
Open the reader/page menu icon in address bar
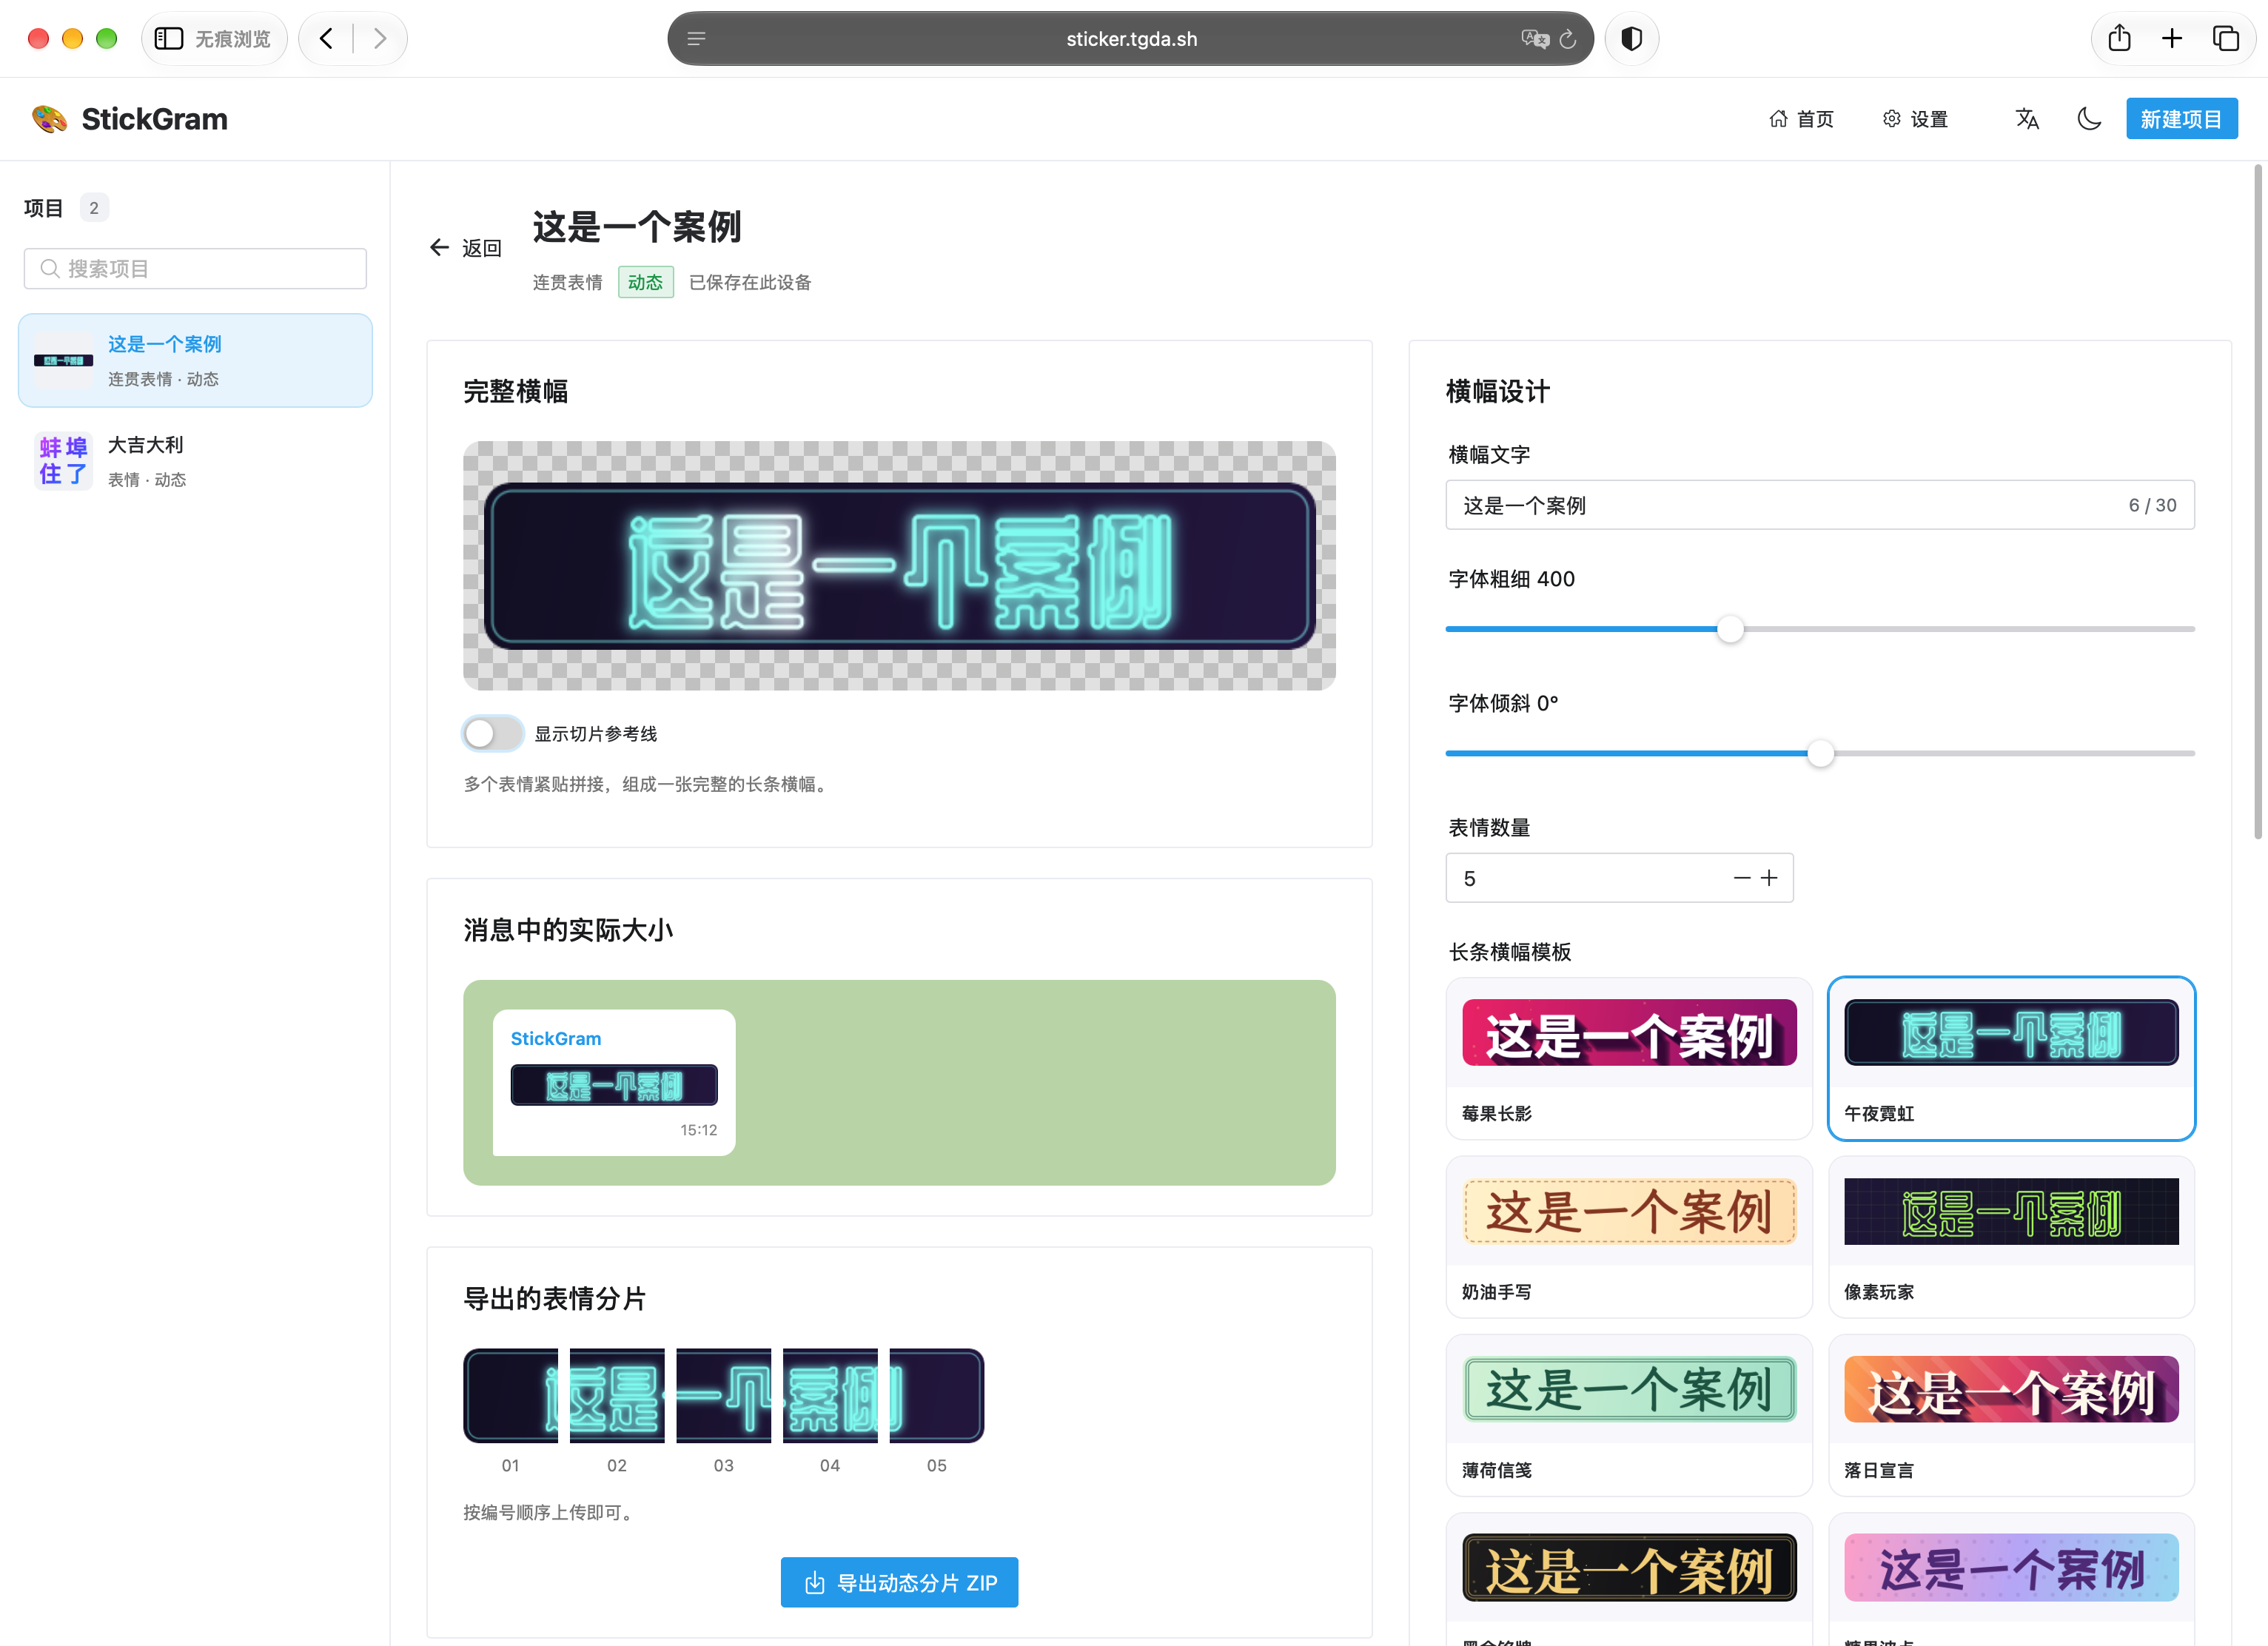[x=697, y=39]
